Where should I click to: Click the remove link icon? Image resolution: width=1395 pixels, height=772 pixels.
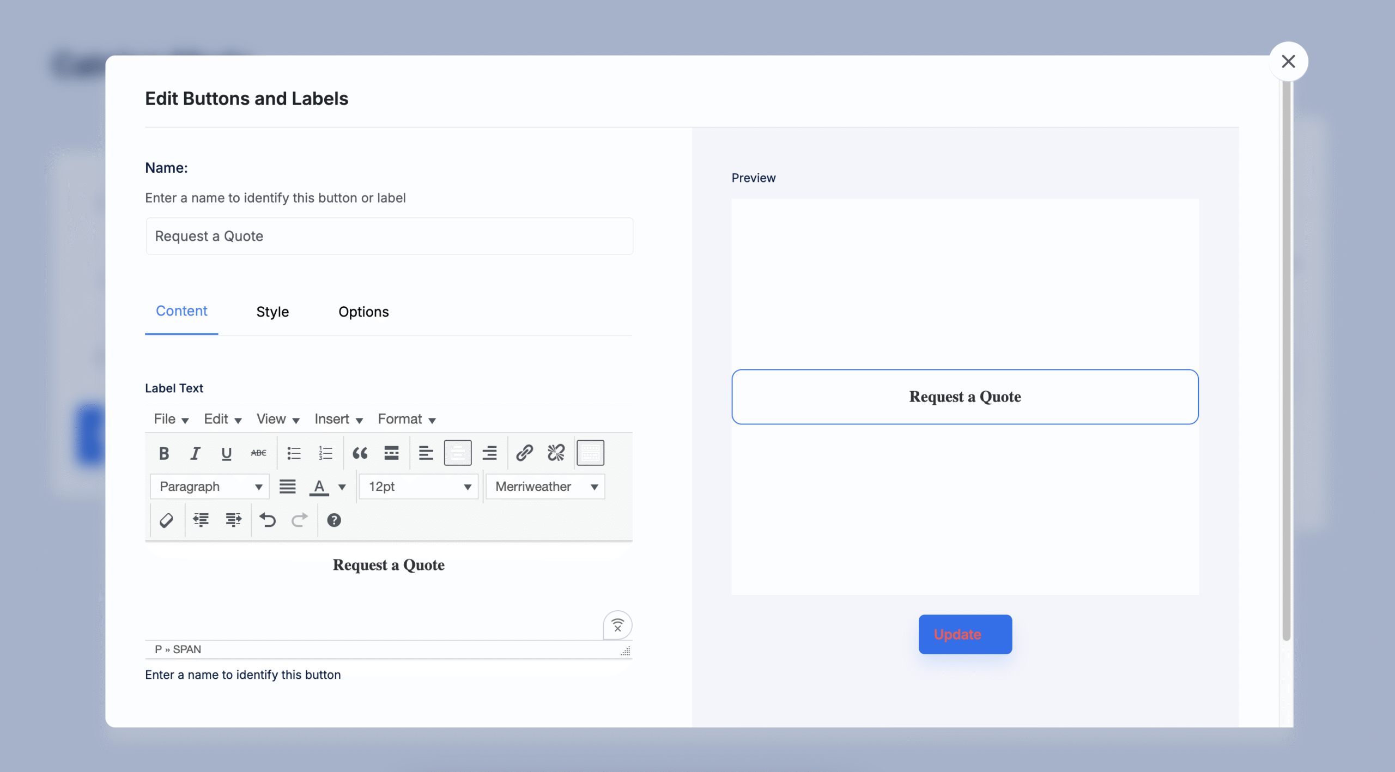[x=556, y=453]
